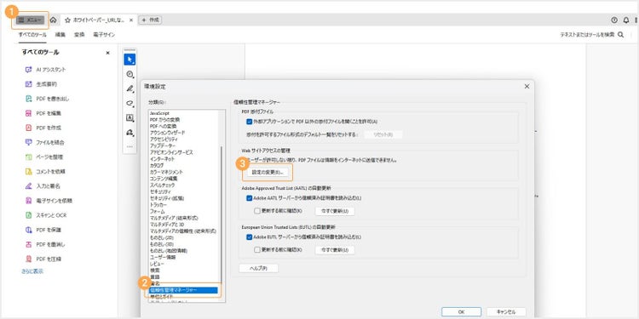
Task: Open PDF を圧縮 tool
Action: tap(43, 259)
